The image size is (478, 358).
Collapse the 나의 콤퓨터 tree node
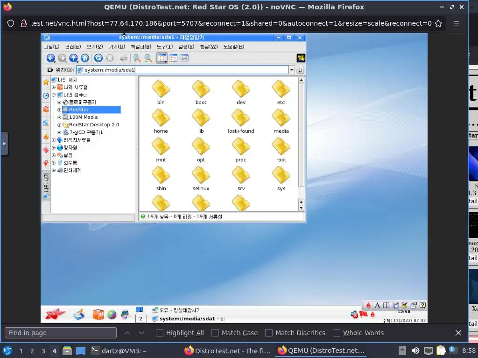tap(54, 95)
